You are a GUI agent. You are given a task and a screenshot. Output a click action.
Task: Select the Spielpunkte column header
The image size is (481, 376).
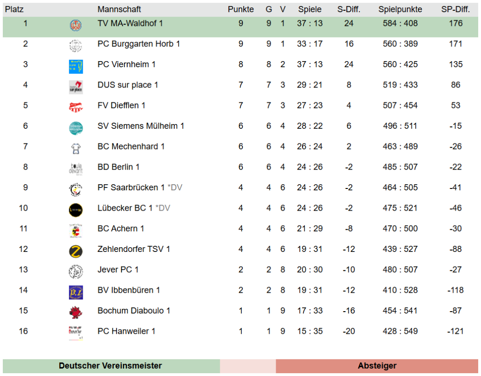pyautogui.click(x=400, y=9)
